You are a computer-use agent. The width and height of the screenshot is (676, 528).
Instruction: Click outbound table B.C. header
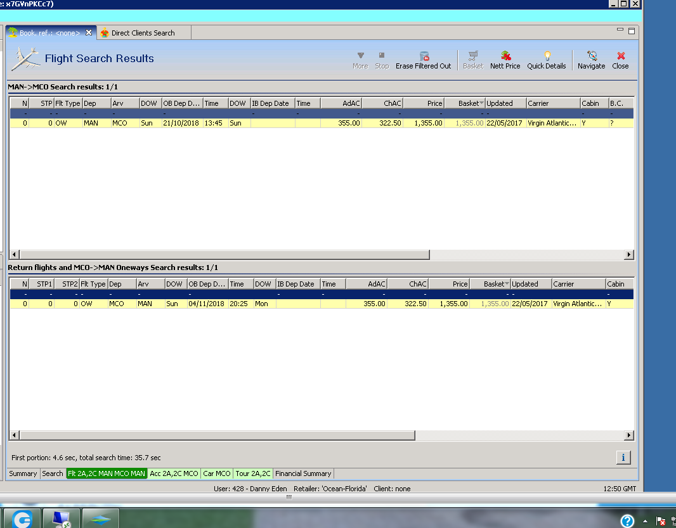pyautogui.click(x=620, y=103)
